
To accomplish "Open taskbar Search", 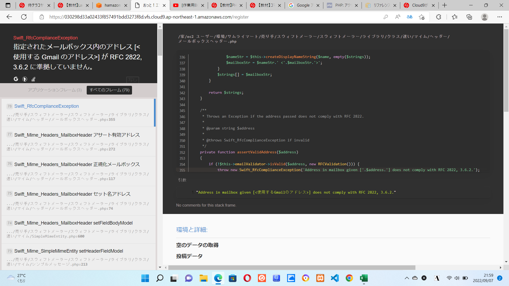I will coord(160,278).
